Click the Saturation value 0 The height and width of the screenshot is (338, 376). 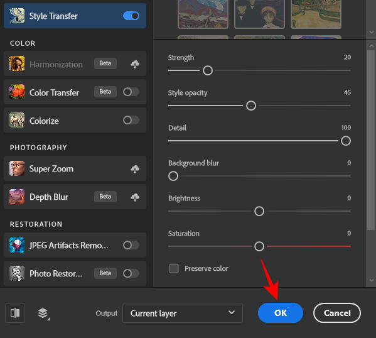tap(349, 233)
